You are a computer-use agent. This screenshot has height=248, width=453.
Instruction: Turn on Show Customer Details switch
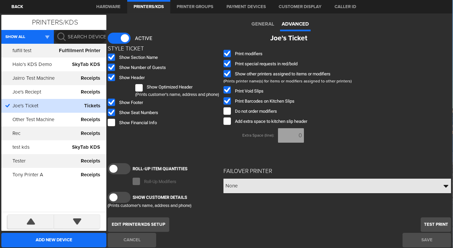click(119, 198)
